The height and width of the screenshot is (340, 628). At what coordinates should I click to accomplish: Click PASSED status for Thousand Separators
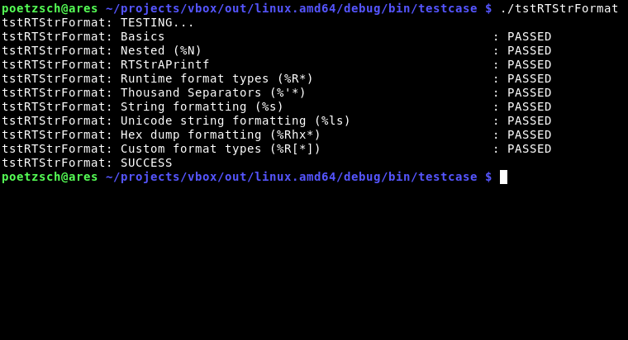(529, 92)
